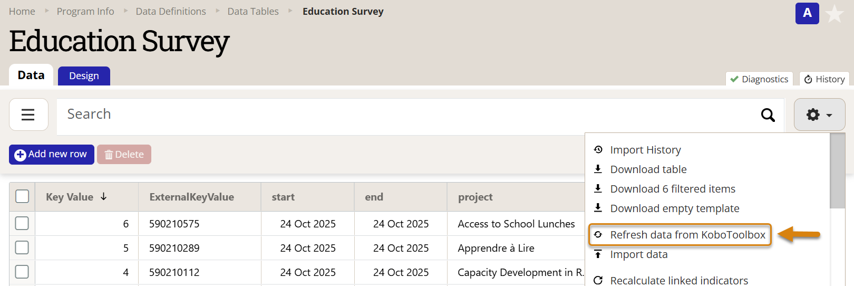Click Recalculate linked indicators icon

point(598,280)
